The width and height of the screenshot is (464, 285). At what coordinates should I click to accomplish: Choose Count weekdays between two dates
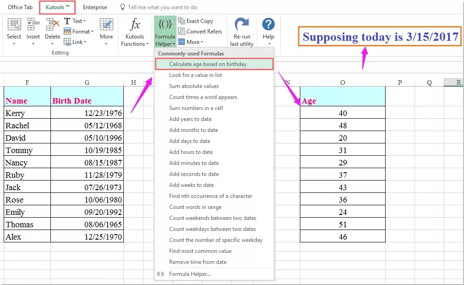[x=214, y=229]
